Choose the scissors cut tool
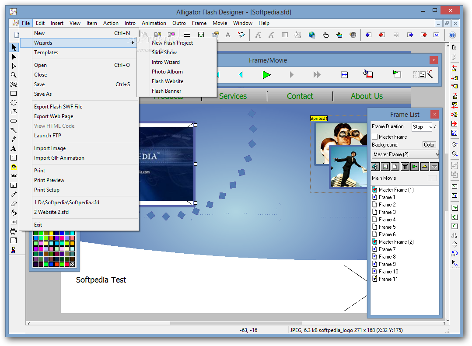The image size is (472, 346). (x=14, y=84)
